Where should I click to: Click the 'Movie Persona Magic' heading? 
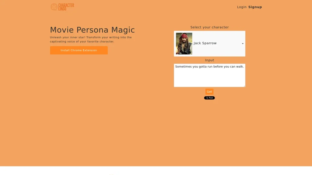click(x=92, y=30)
